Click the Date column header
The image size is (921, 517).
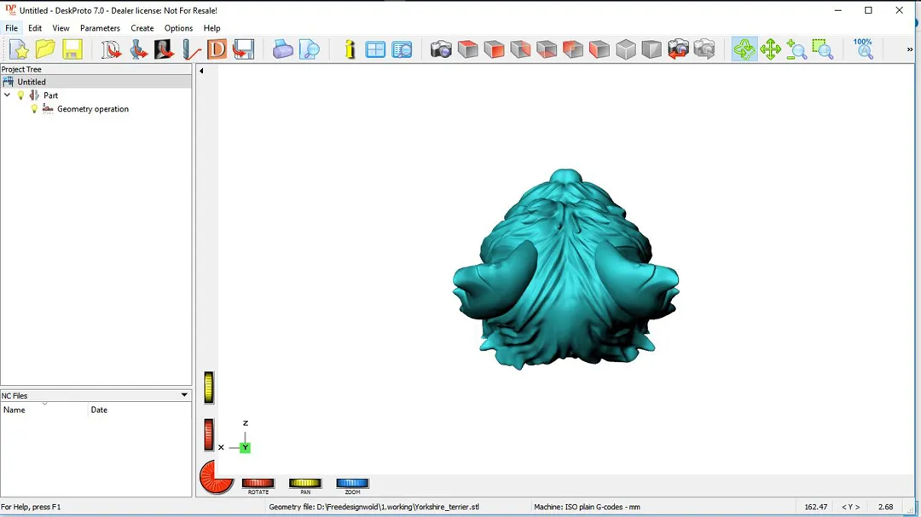coord(136,410)
